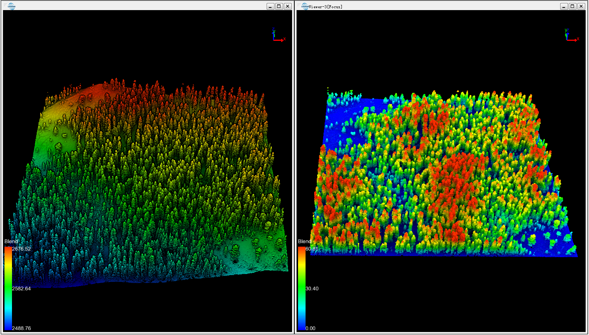Click the Blend label in the left viewer
This screenshot has width=589, height=335.
pos(11,241)
